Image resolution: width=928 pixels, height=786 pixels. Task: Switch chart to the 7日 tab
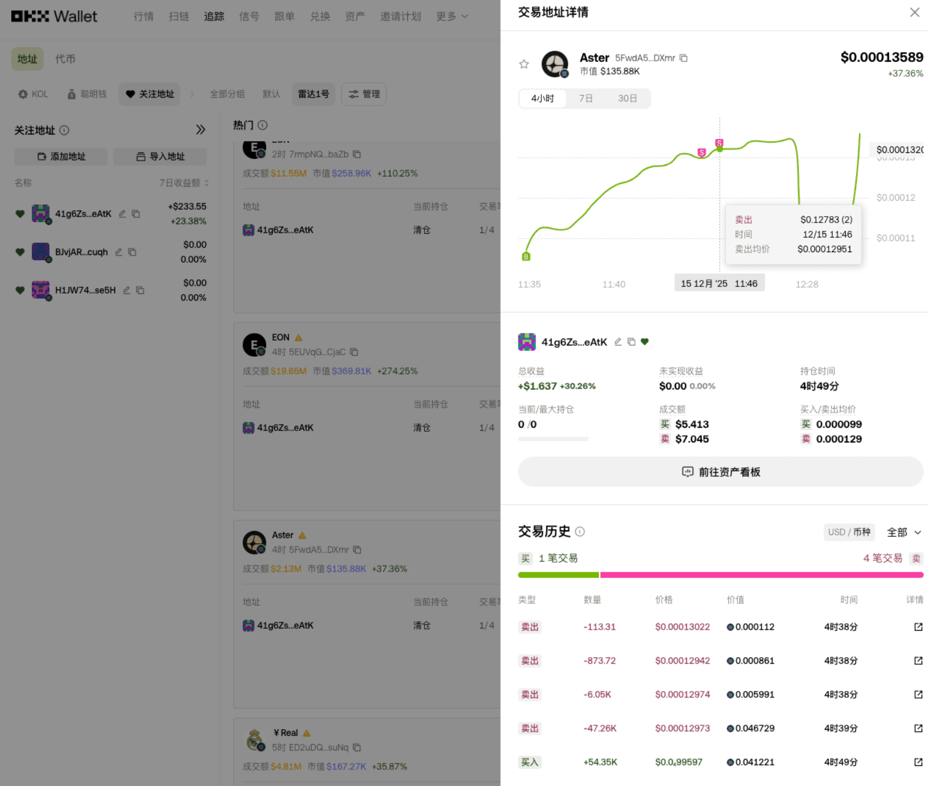pos(586,99)
